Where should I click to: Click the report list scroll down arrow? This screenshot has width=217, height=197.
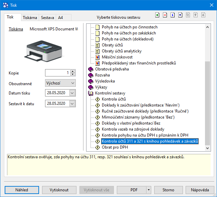click(207, 148)
